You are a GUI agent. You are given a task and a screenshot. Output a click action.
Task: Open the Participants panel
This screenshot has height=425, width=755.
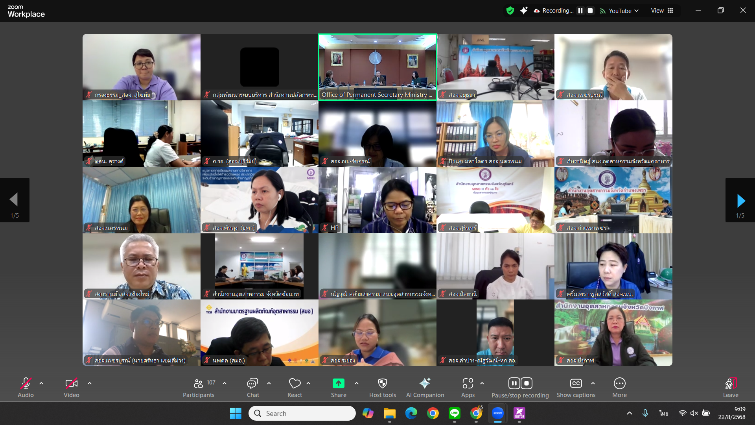(199, 384)
